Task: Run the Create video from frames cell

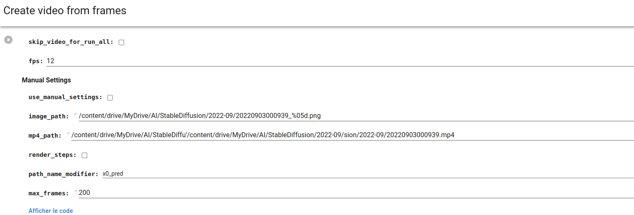Action: pos(8,40)
